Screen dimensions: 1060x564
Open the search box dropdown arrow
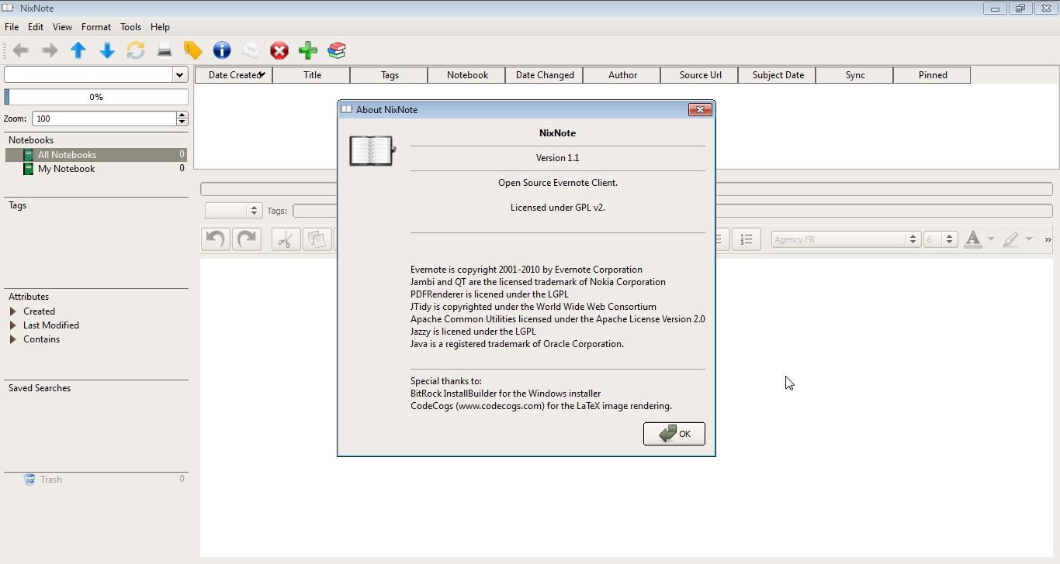pos(180,74)
